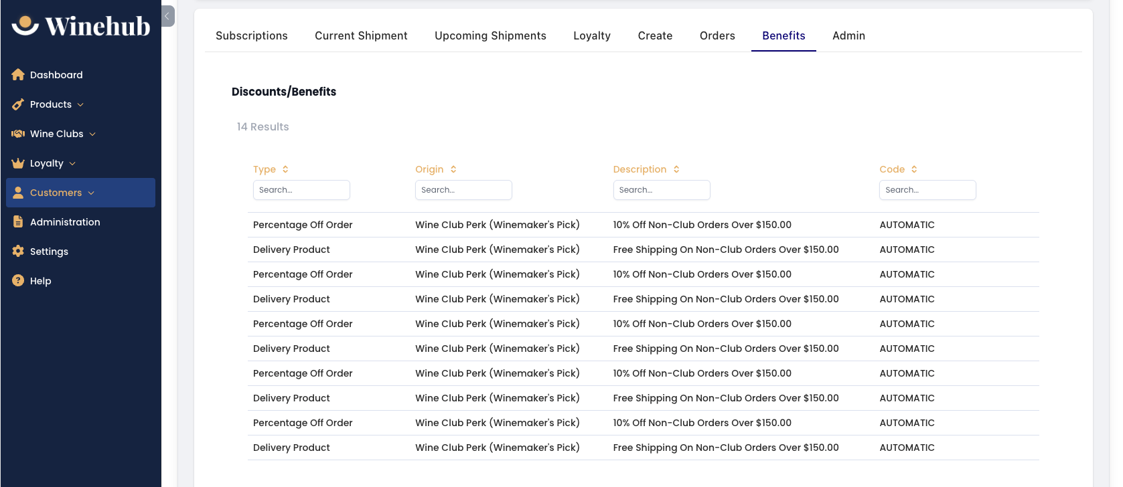Go to the Orders tab
This screenshot has width=1123, height=487.
[x=717, y=35]
